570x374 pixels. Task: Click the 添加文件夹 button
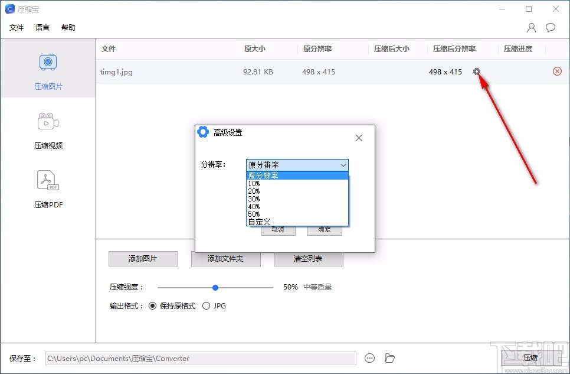pos(225,259)
